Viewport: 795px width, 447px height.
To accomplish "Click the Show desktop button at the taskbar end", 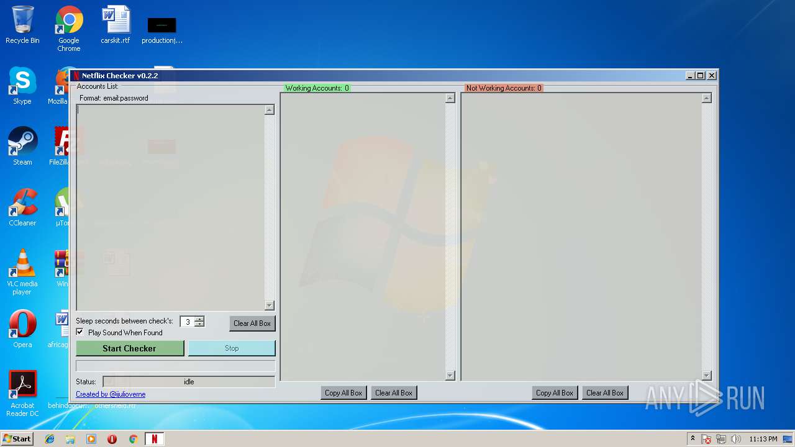I will click(788, 439).
